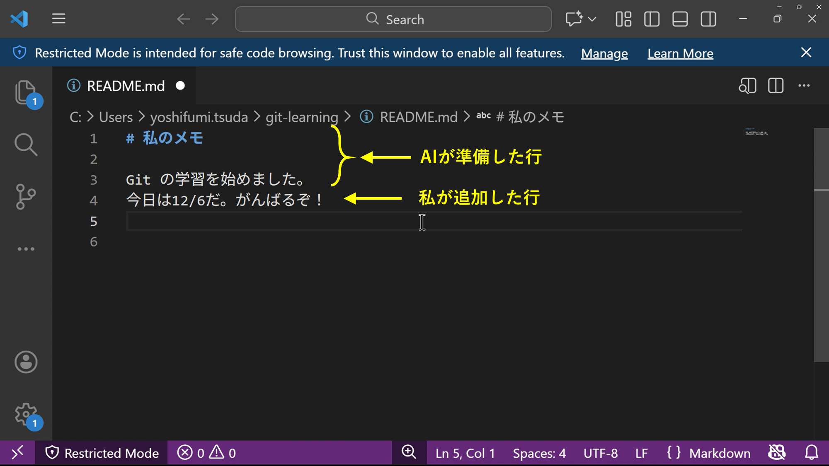Image resolution: width=829 pixels, height=466 pixels.
Task: Open Markdown preview to the side
Action: pyautogui.click(x=747, y=86)
